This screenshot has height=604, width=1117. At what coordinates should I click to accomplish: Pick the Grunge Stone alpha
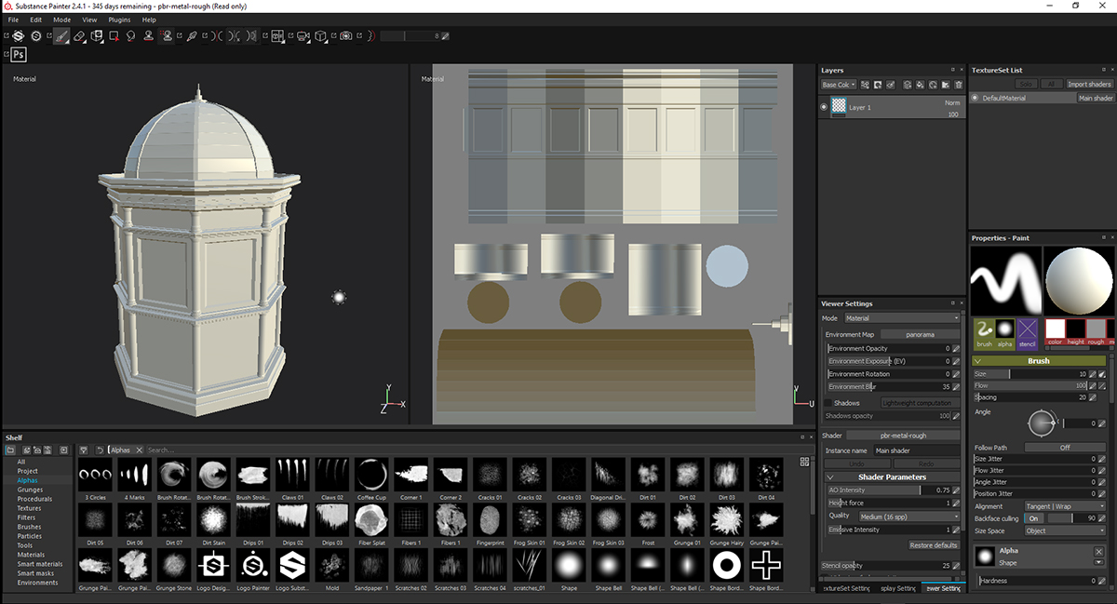click(x=175, y=566)
